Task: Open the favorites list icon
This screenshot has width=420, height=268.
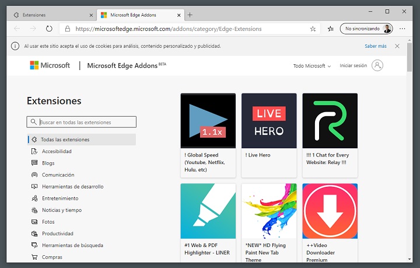Action: click(x=331, y=29)
